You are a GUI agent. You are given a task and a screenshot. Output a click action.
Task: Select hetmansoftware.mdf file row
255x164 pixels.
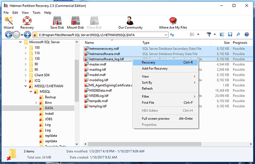(x=168, y=54)
